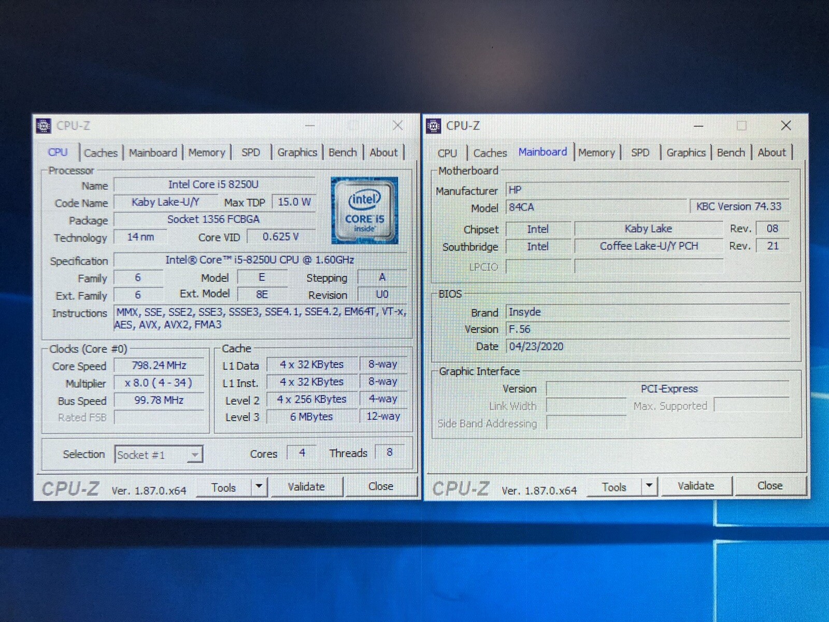Image resolution: width=829 pixels, height=622 pixels.
Task: Select the Code Name value "Kaby Lake-U/Y"
Action: tap(165, 202)
